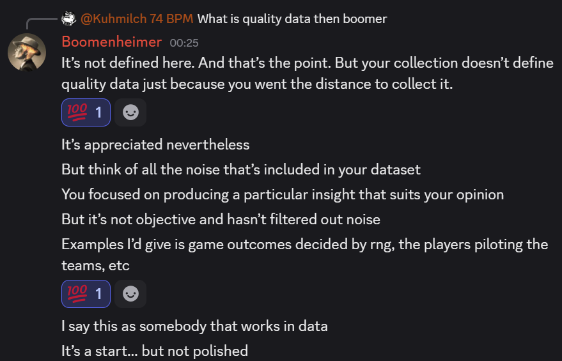
Task: Toggle the 100 reaction below "teams, etc"
Action: (x=86, y=293)
